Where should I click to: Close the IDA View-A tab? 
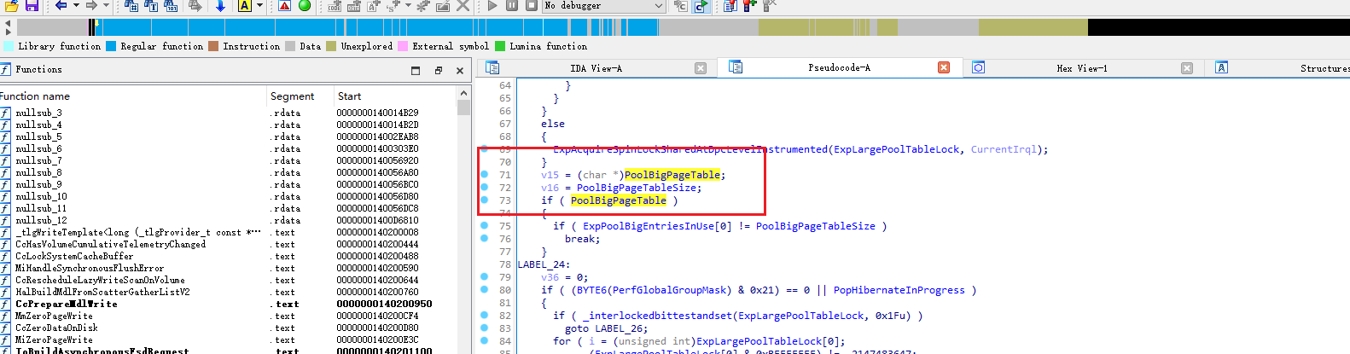[x=701, y=68]
